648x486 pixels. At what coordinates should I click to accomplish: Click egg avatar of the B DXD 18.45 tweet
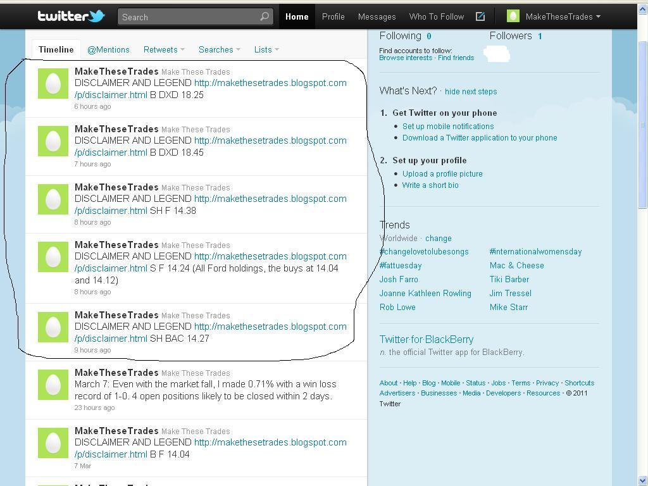tap(53, 141)
